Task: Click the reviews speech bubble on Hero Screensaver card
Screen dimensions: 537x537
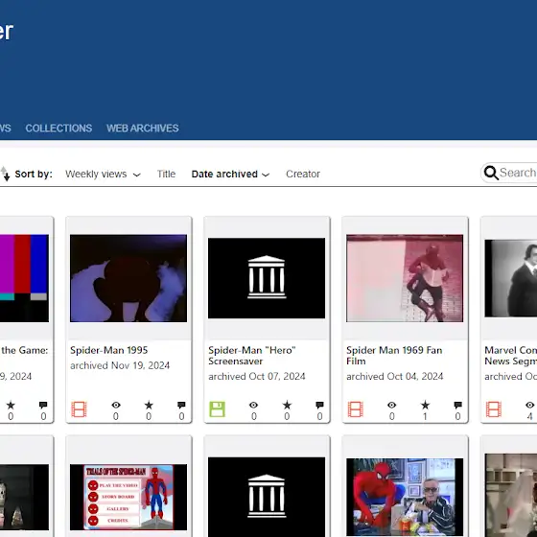Action: (319, 405)
